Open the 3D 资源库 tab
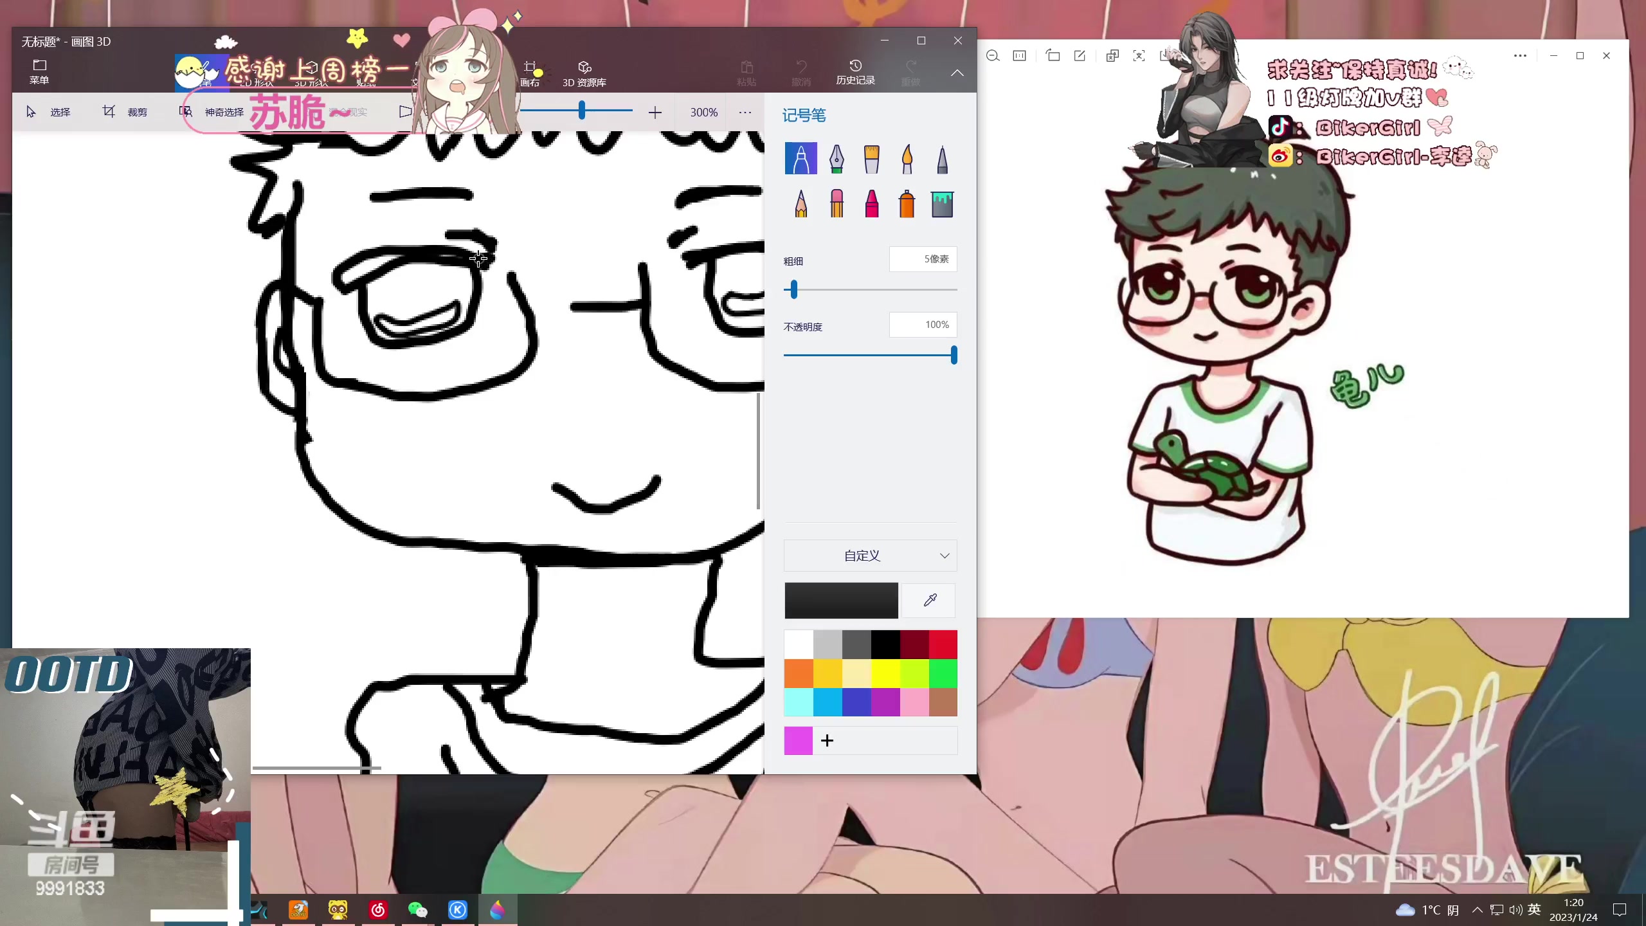 click(584, 73)
